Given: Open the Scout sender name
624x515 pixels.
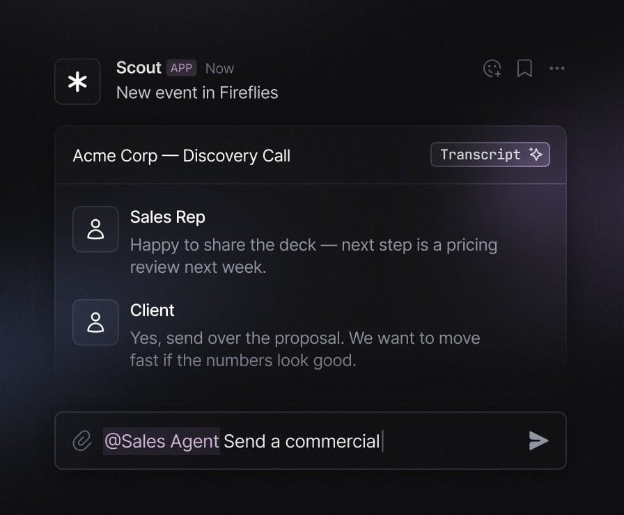Looking at the screenshot, I should pyautogui.click(x=139, y=68).
